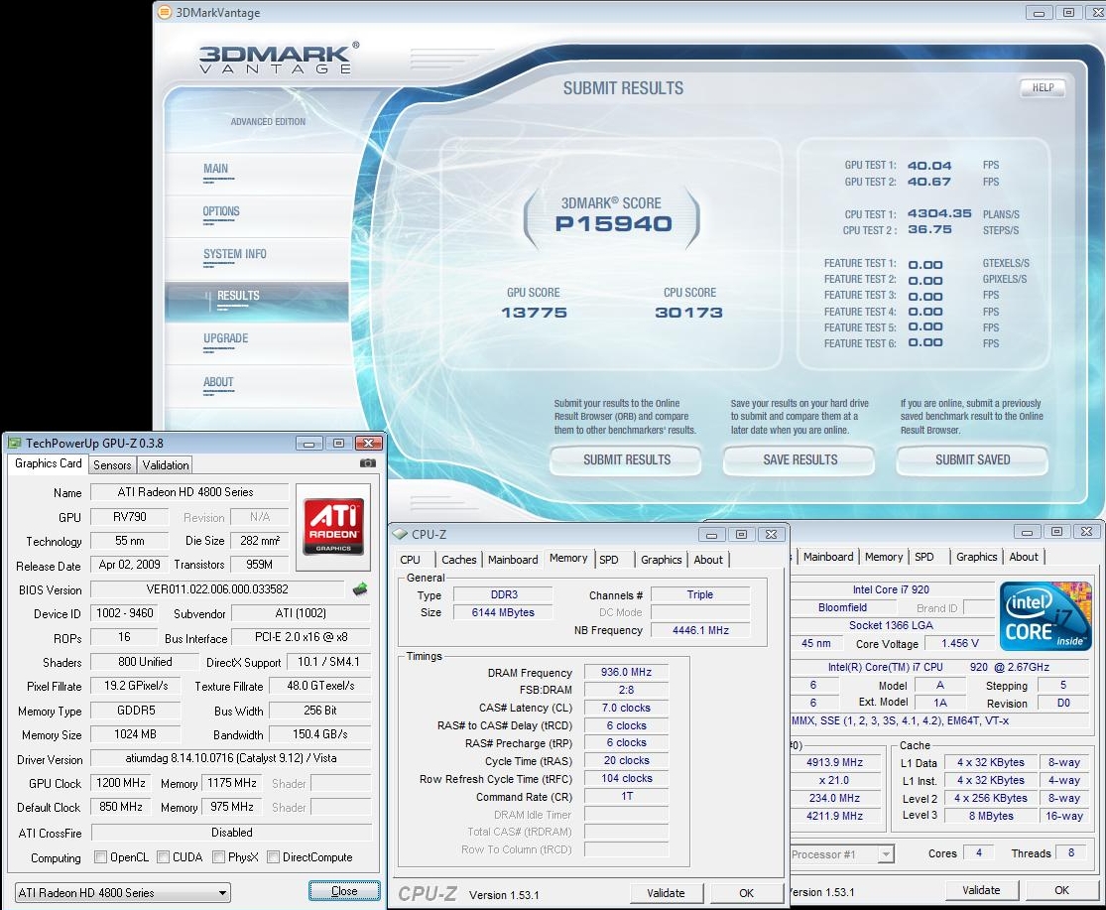
Task: Save the BIOS using the green chip icon
Action: coord(360,589)
